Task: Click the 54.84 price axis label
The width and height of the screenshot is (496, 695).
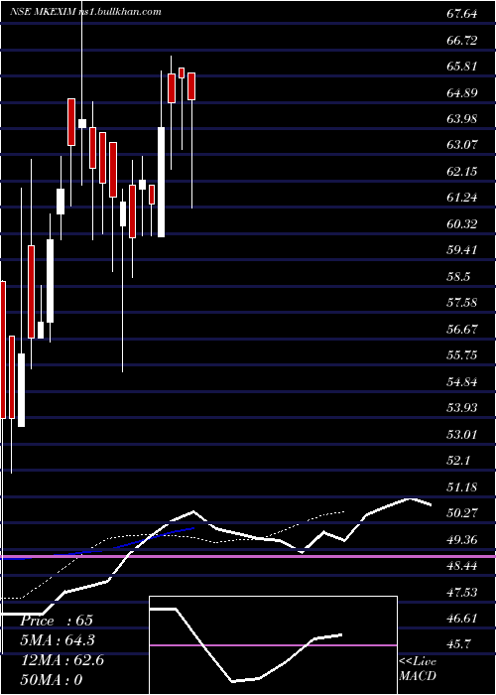Action: coord(462,381)
